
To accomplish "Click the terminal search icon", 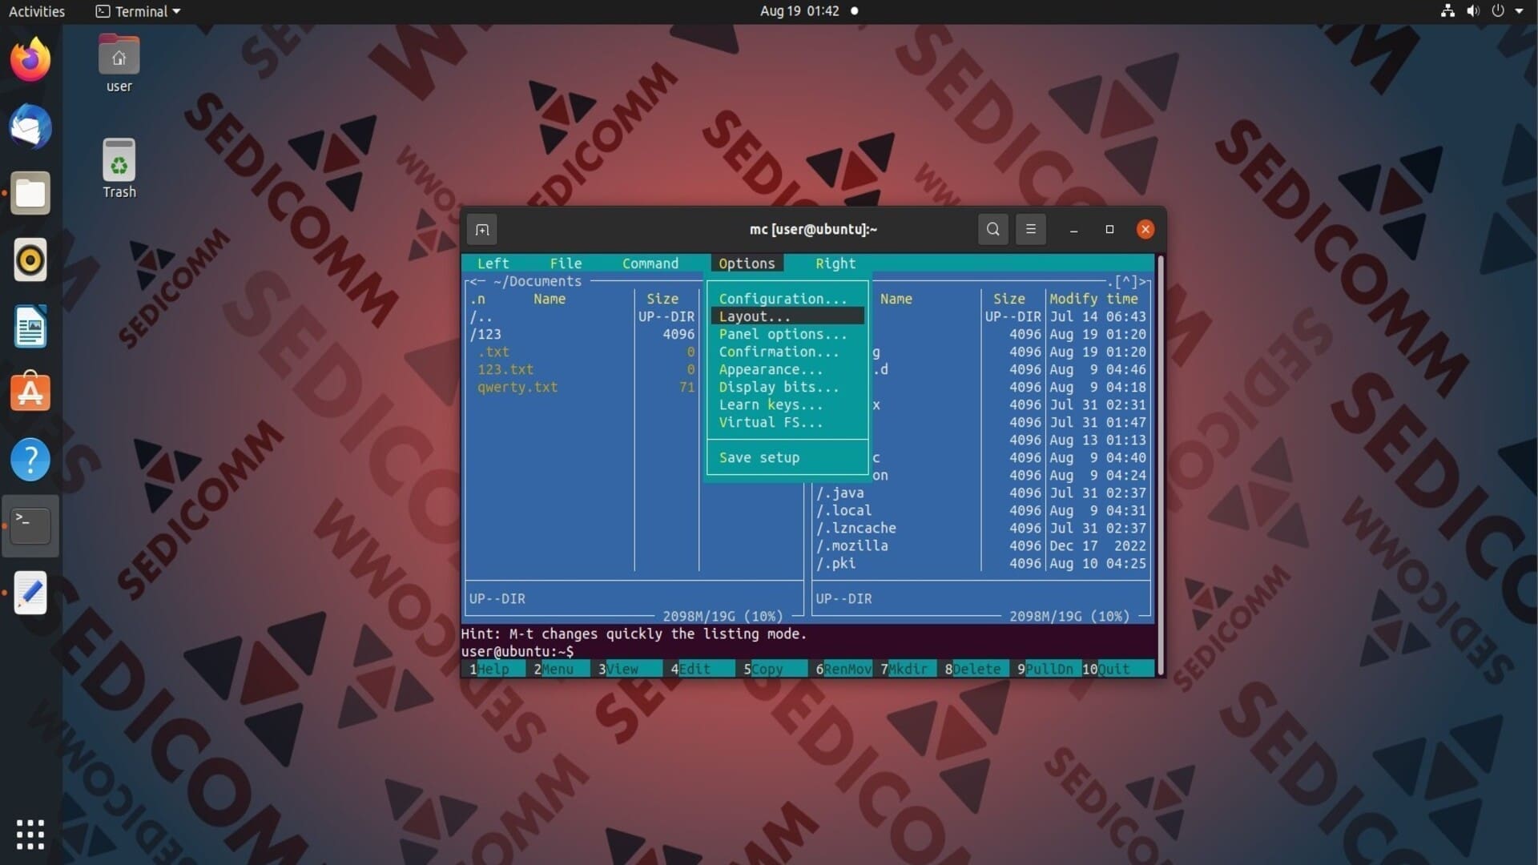I will click(x=992, y=230).
